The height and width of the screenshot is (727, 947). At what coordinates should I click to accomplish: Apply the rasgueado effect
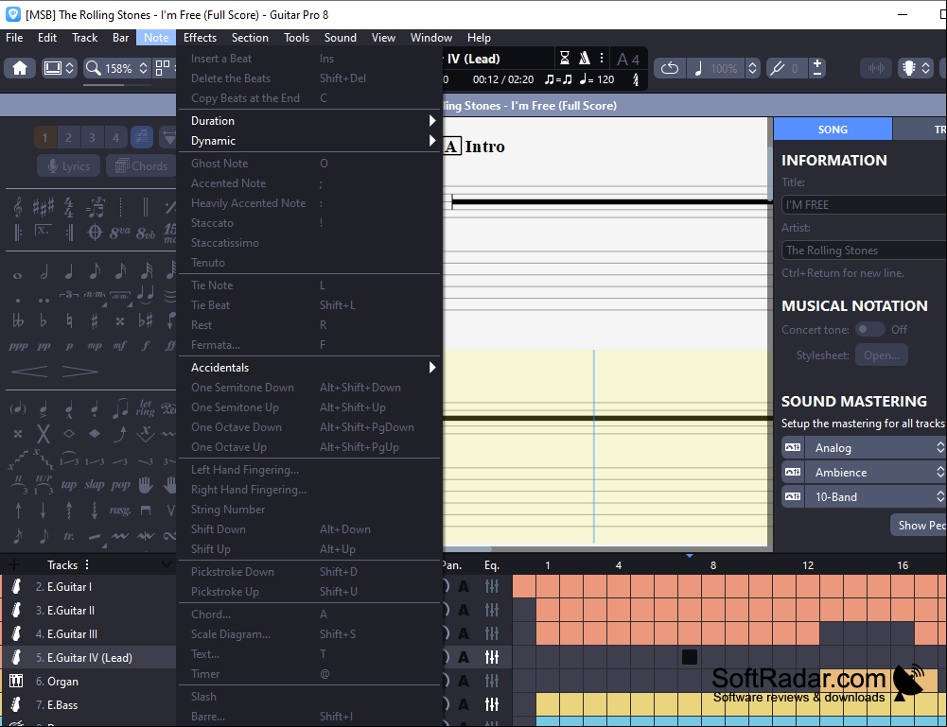click(119, 511)
